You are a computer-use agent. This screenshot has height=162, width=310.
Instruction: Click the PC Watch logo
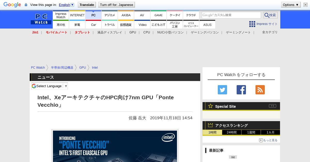tap(41, 19)
